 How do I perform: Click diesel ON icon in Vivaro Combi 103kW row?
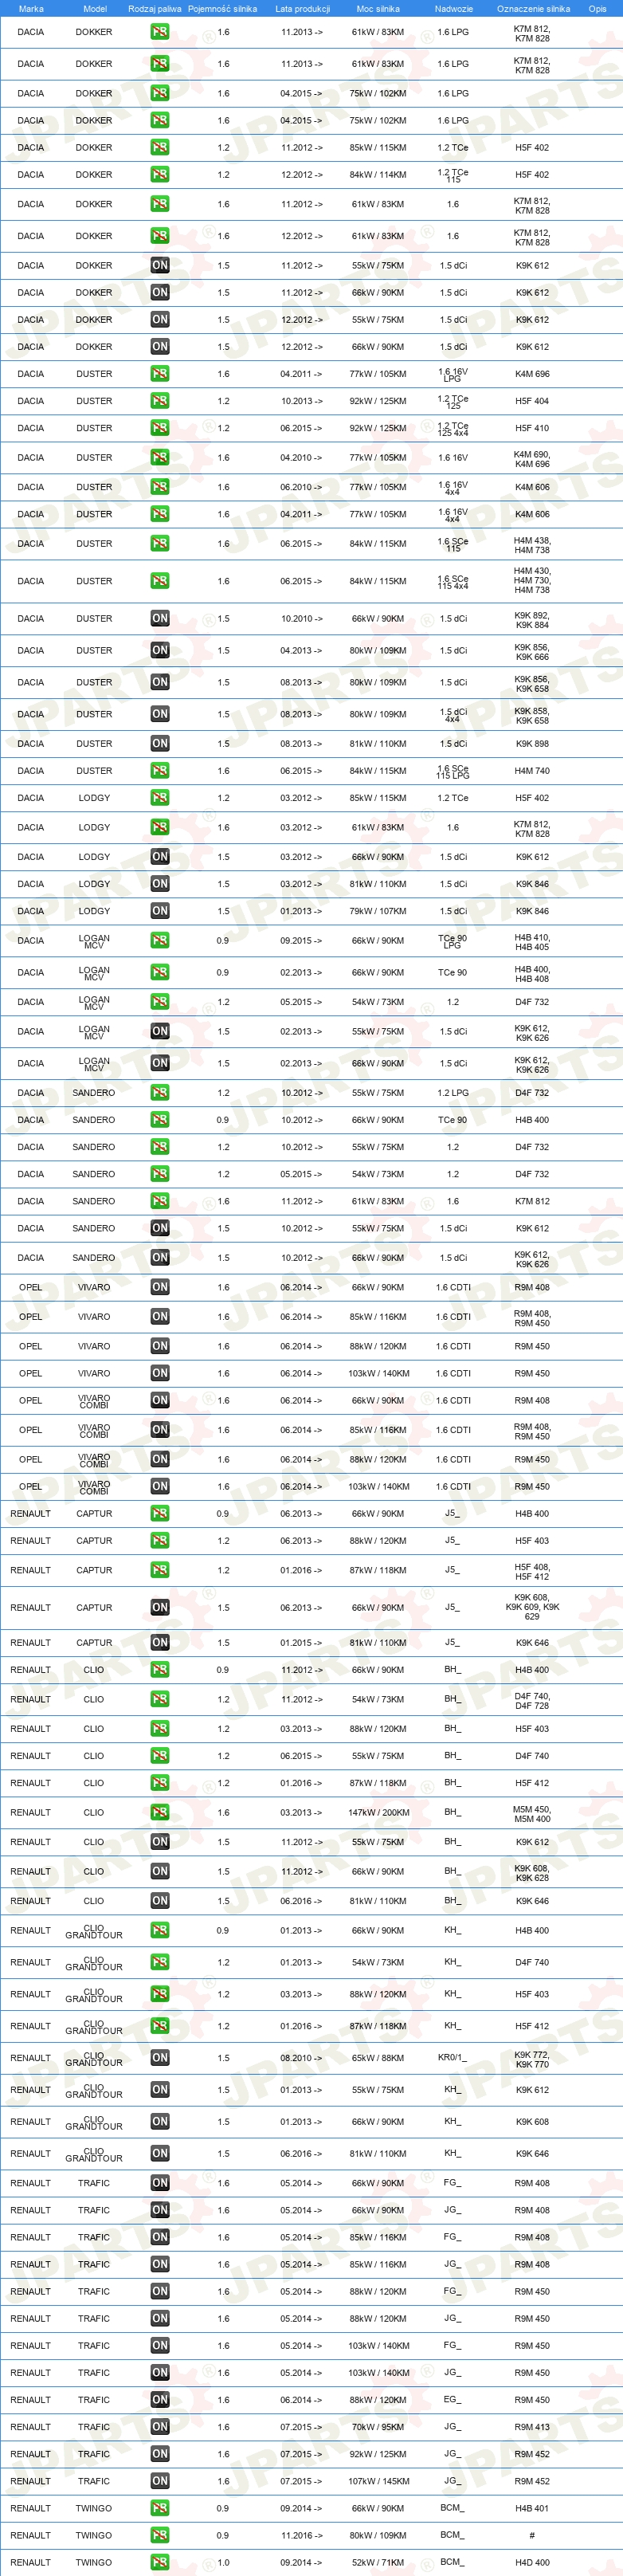click(160, 1487)
